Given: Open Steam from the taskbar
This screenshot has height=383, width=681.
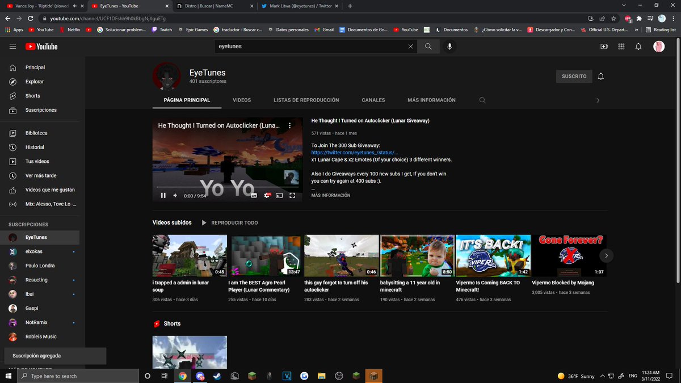Looking at the screenshot, I should coord(216,376).
